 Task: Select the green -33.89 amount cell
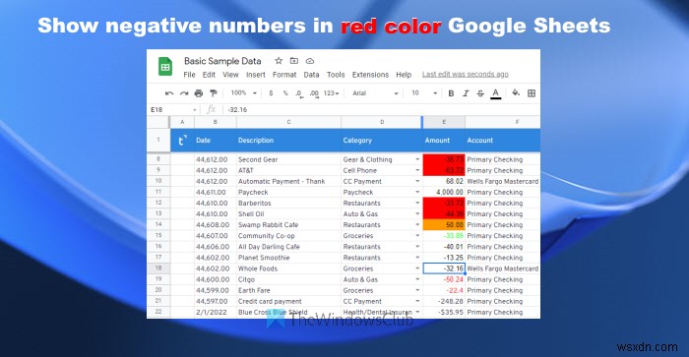coord(444,236)
